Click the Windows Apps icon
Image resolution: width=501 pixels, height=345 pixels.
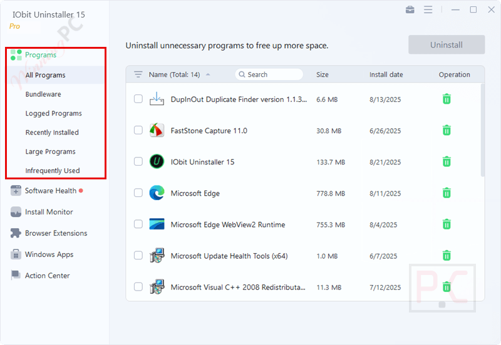click(x=16, y=254)
